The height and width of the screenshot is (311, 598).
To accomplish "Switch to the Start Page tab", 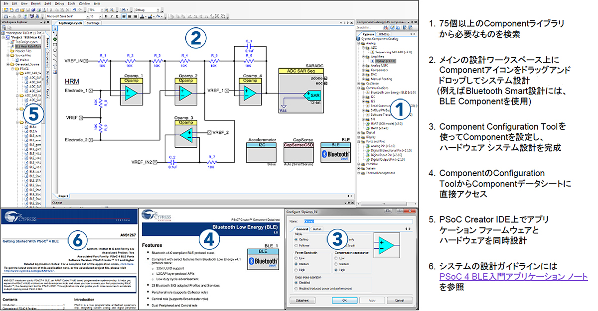I will coord(93,23).
